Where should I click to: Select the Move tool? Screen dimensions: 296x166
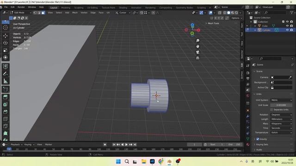pos(5,36)
